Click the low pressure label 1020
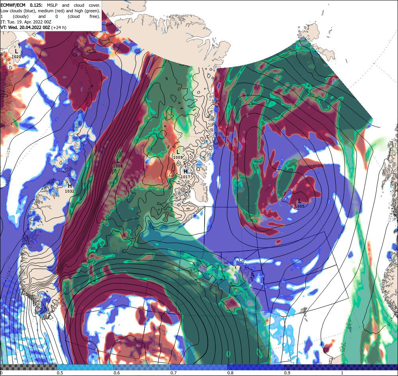The image size is (398, 376). (16, 54)
